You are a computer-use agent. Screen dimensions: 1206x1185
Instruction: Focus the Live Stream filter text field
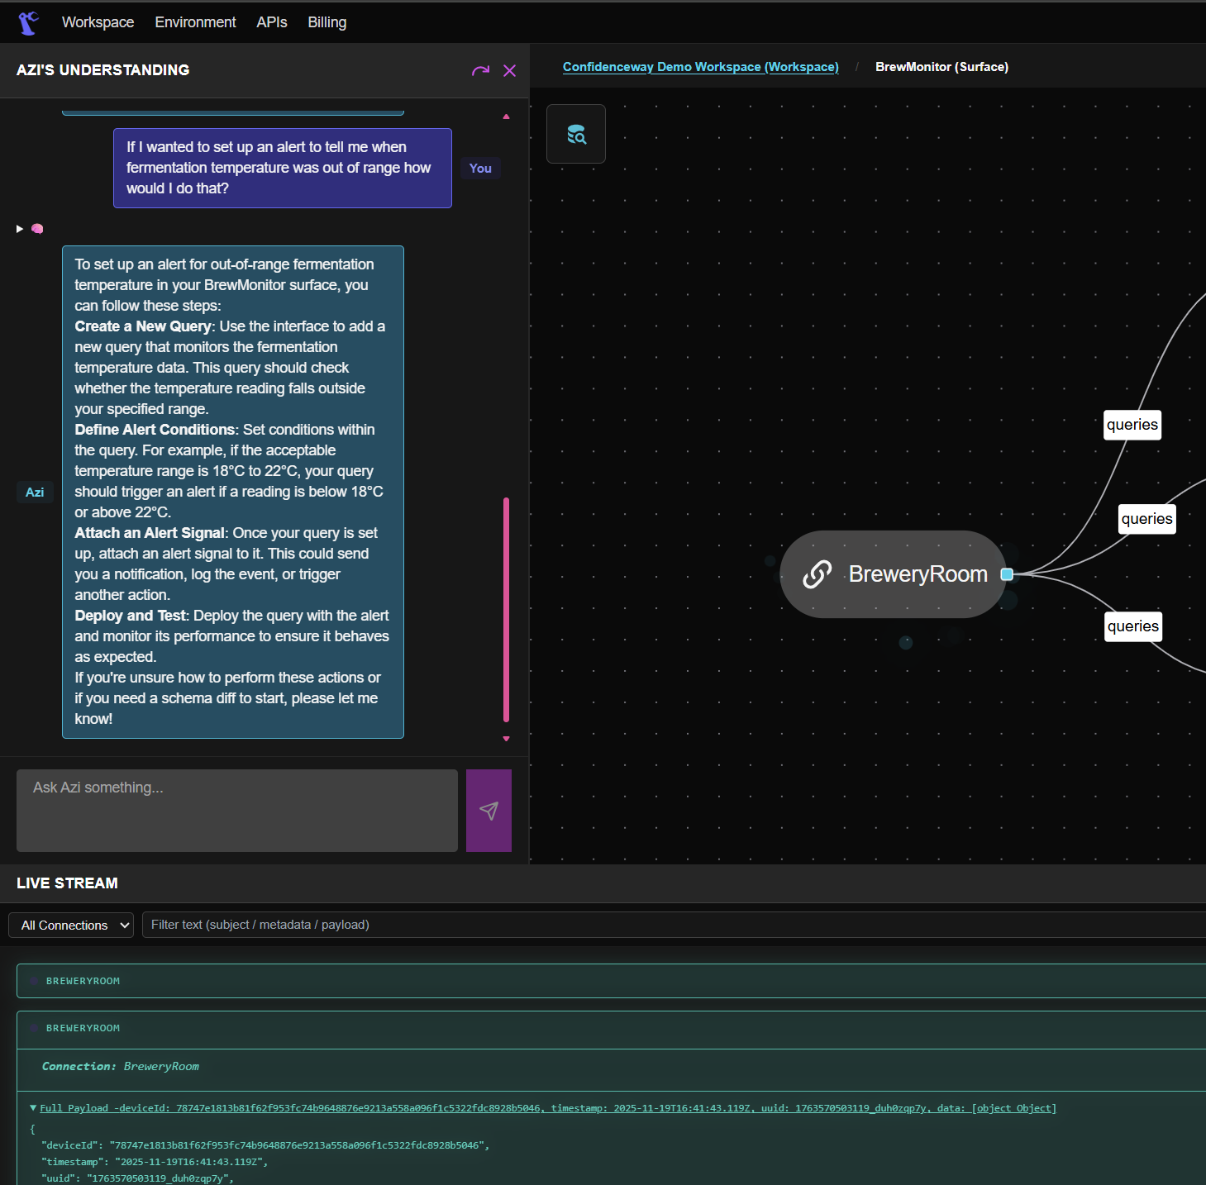[674, 925]
